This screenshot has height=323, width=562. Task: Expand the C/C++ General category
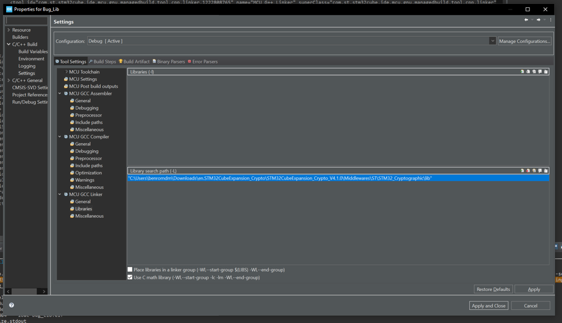pos(8,80)
